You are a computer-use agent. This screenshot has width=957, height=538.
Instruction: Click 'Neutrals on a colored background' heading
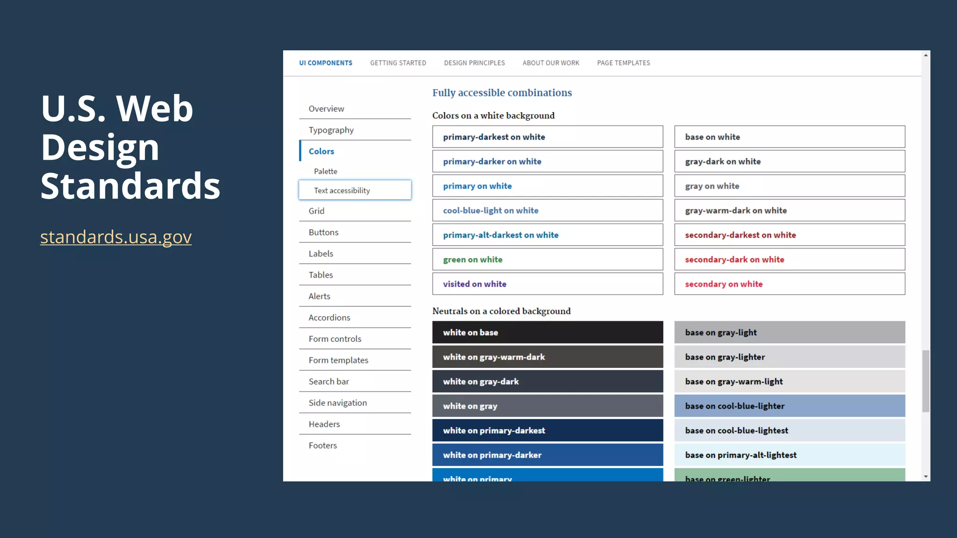[501, 311]
